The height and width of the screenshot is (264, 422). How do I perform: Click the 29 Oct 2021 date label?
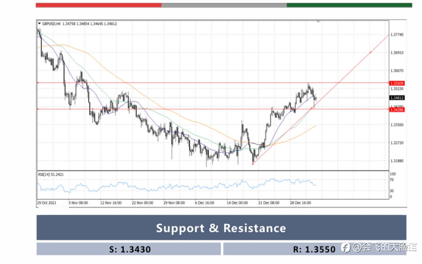click(47, 203)
